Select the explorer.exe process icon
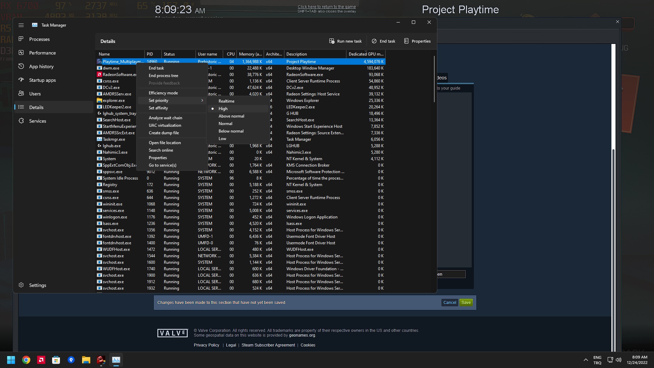 [99, 100]
